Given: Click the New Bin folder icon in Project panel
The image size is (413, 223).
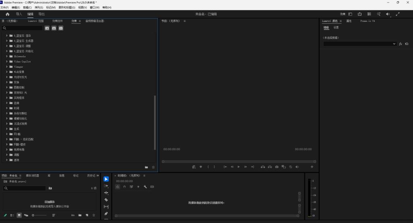Looking at the screenshot, I should click(x=80, y=215).
